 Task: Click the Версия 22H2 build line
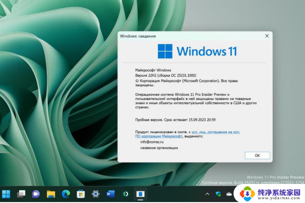tap(166, 75)
